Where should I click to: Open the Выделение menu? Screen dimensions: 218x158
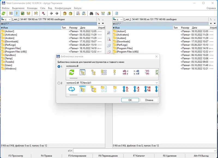point(18,8)
